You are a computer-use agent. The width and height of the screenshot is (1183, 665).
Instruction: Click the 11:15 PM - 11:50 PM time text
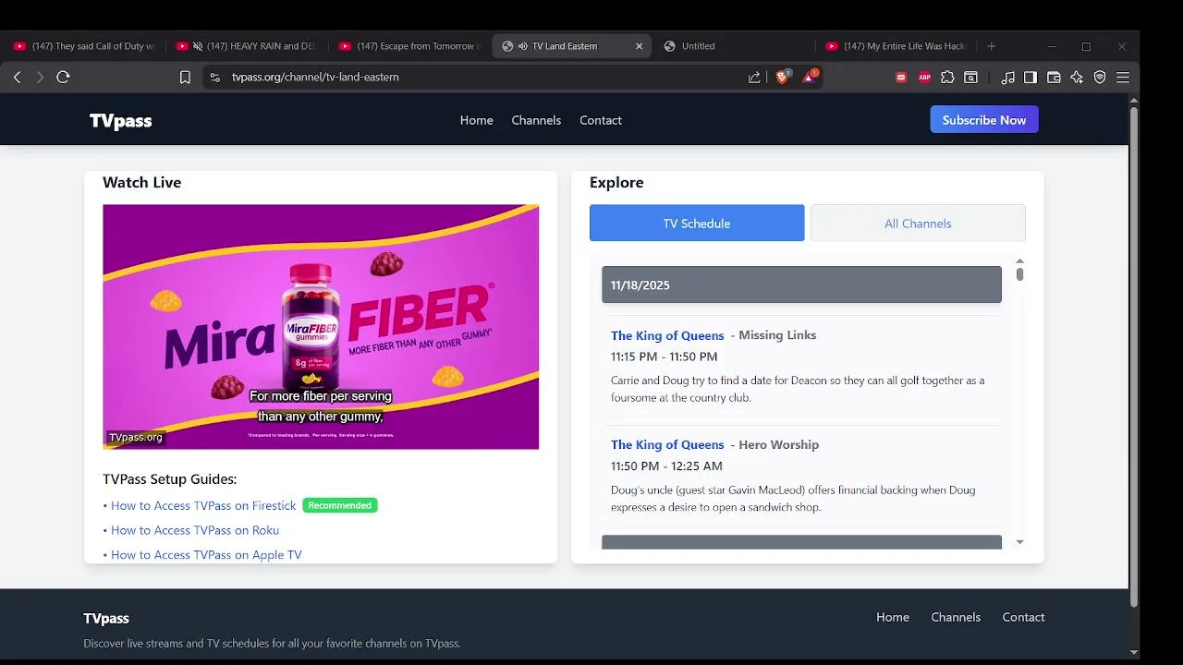click(664, 357)
